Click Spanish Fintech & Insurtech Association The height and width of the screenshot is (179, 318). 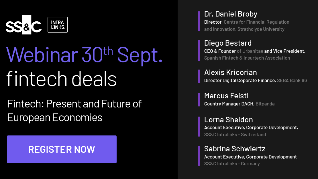(x=247, y=58)
